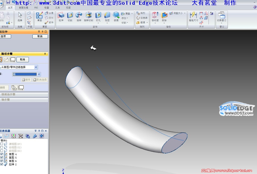Choose the 镜像 mirror tool

tap(141, 22)
